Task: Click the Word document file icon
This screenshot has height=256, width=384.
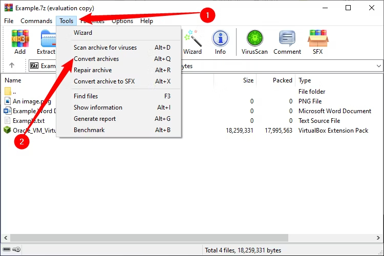Action: (7, 111)
